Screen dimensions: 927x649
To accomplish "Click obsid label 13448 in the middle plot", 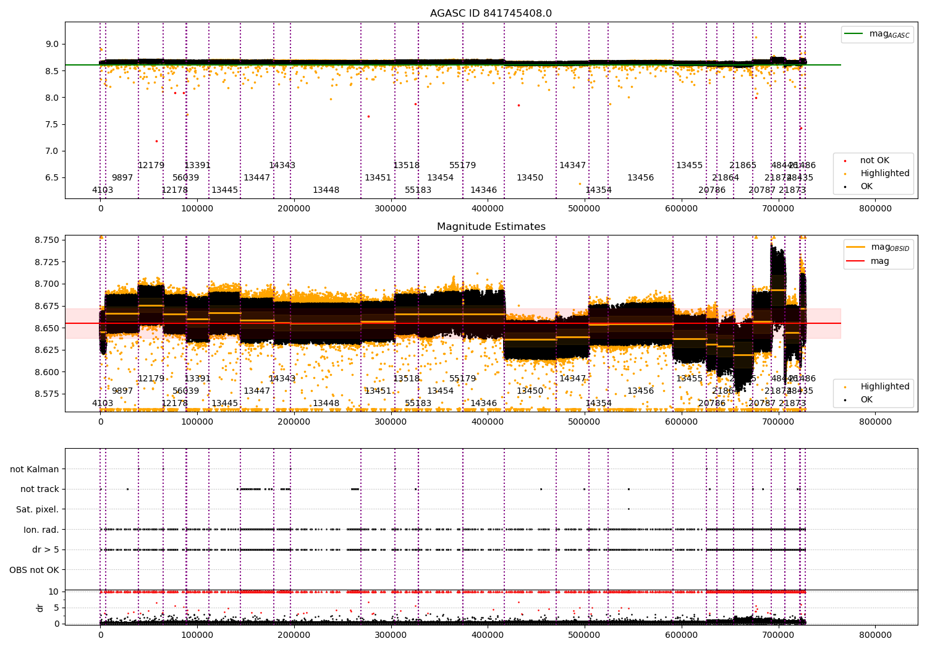I will pyautogui.click(x=326, y=404).
